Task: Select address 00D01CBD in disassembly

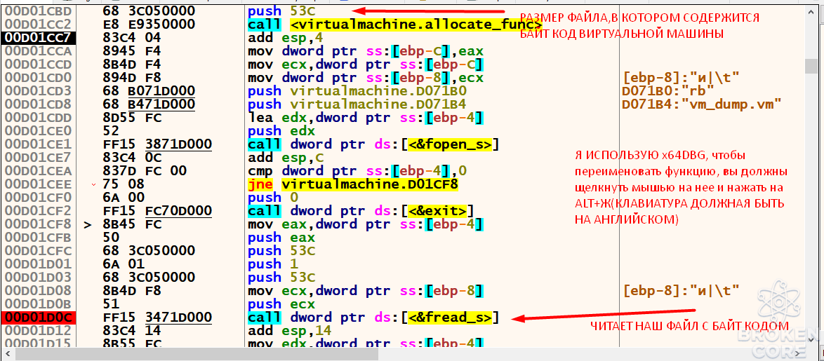Action: point(39,11)
